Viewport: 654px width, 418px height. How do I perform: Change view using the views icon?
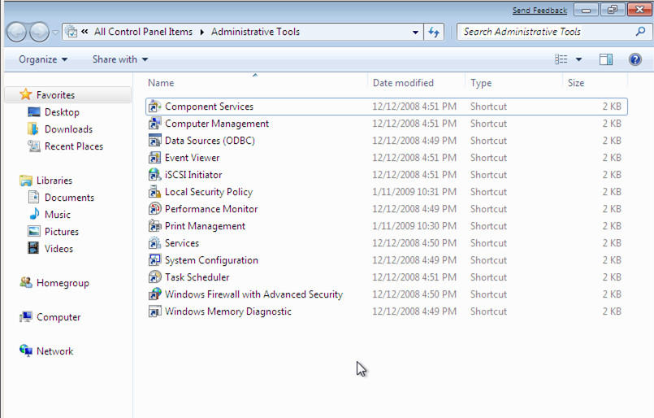[561, 59]
